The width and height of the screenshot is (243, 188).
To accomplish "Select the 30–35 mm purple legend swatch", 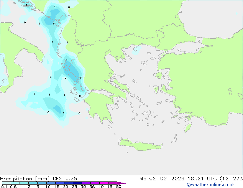I will pyautogui.click(x=86, y=183).
